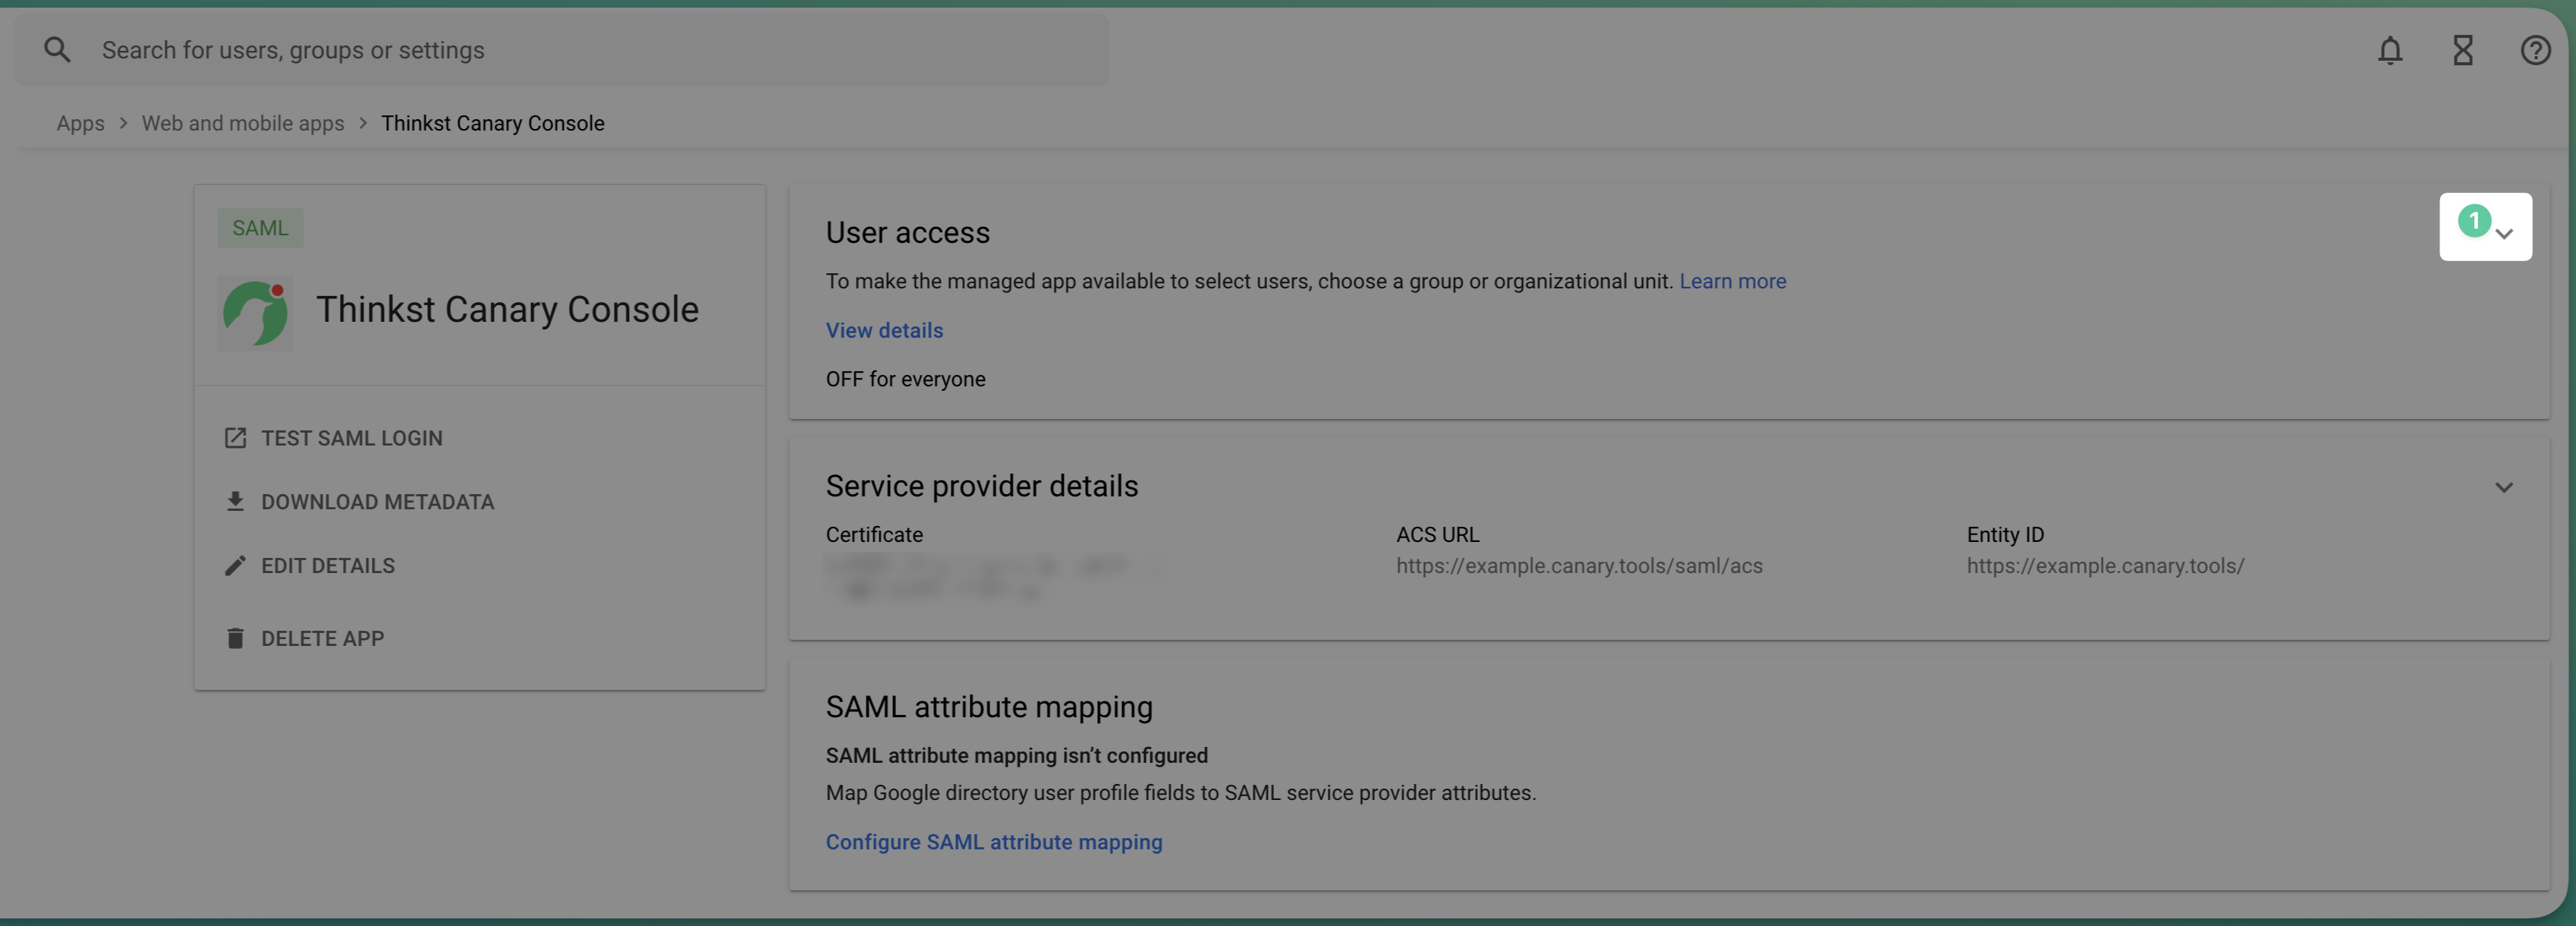Open the tasks hourglass icon

(x=2463, y=50)
